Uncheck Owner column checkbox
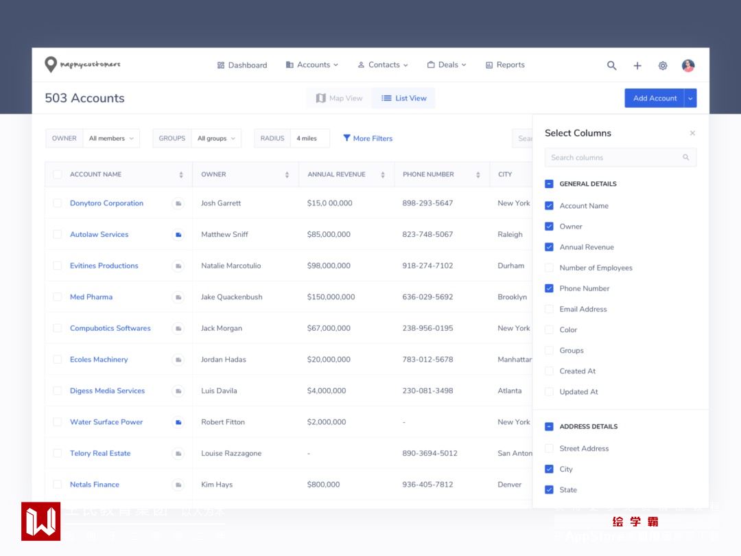This screenshot has height=556, width=741. 549,227
